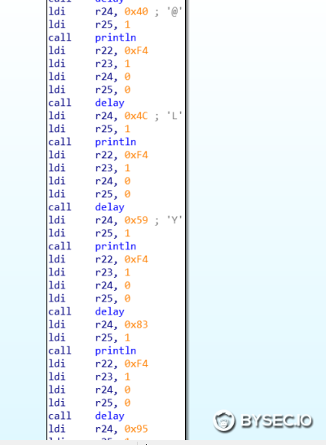This screenshot has height=445, width=326.
Task: Click the println call following the 0x4C load
Action: tap(116, 142)
